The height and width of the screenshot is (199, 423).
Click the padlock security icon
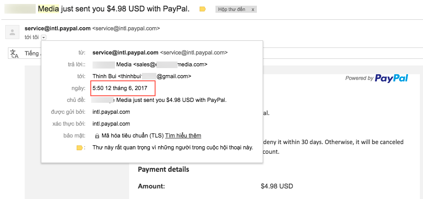pos(97,136)
